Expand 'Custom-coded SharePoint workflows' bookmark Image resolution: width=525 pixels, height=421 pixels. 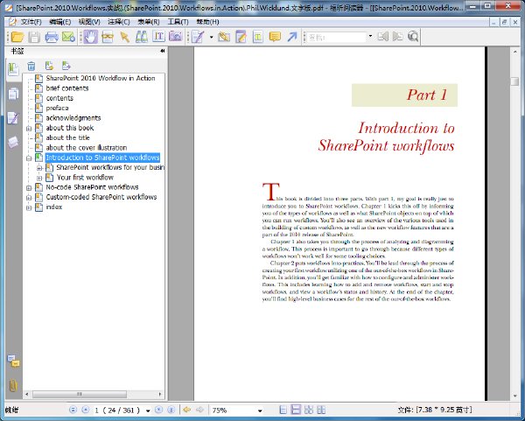pos(29,198)
